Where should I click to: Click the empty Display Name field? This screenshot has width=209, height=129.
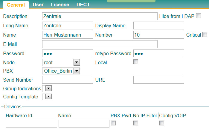click(158, 25)
